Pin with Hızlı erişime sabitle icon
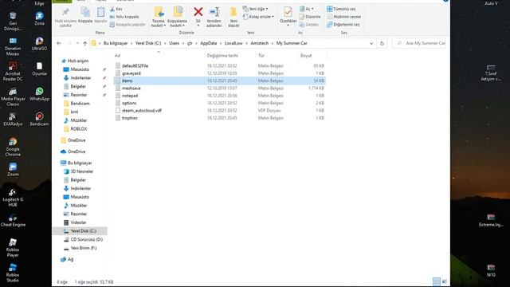The width and height of the screenshot is (510, 287). click(65, 12)
